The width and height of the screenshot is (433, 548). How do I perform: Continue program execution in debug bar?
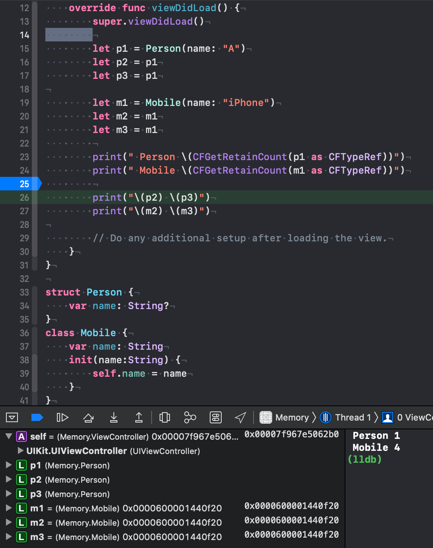62,418
